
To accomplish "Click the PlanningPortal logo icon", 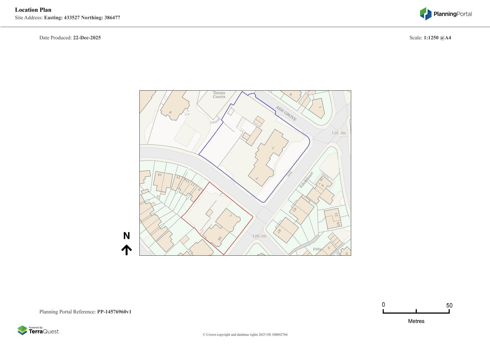I will click(x=425, y=14).
